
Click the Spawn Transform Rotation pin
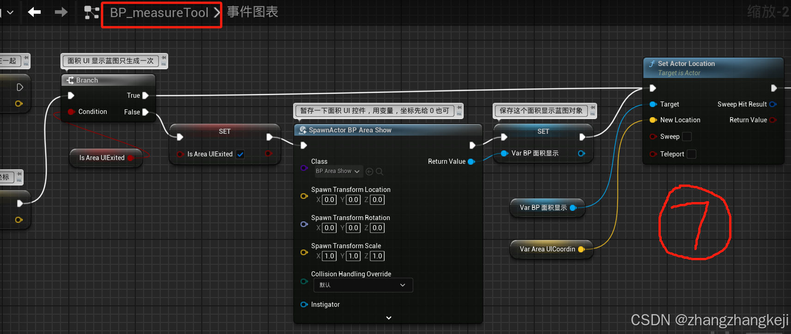(304, 224)
